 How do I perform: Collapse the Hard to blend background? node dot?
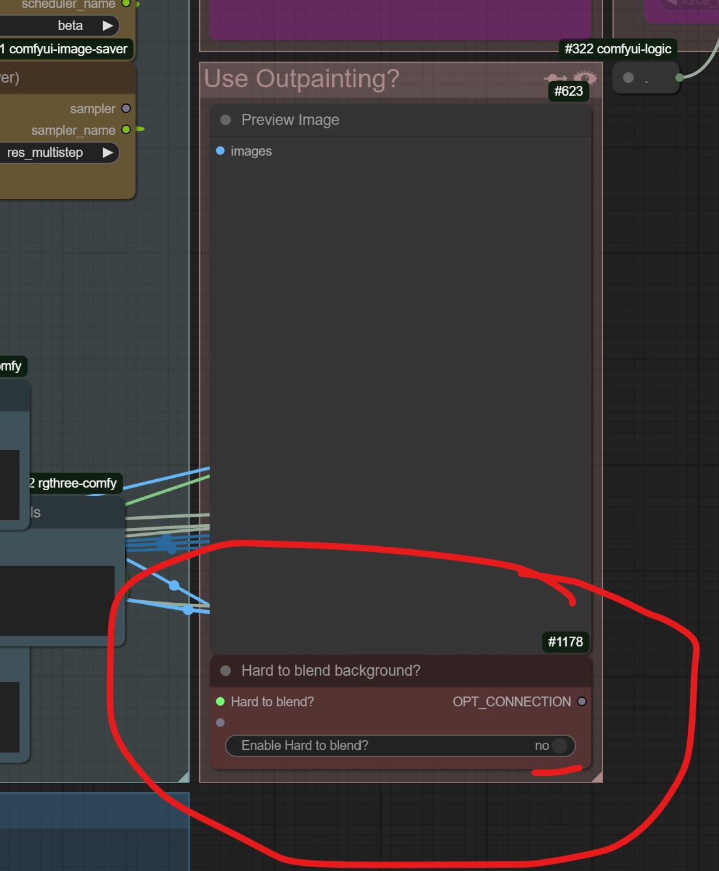[226, 671]
